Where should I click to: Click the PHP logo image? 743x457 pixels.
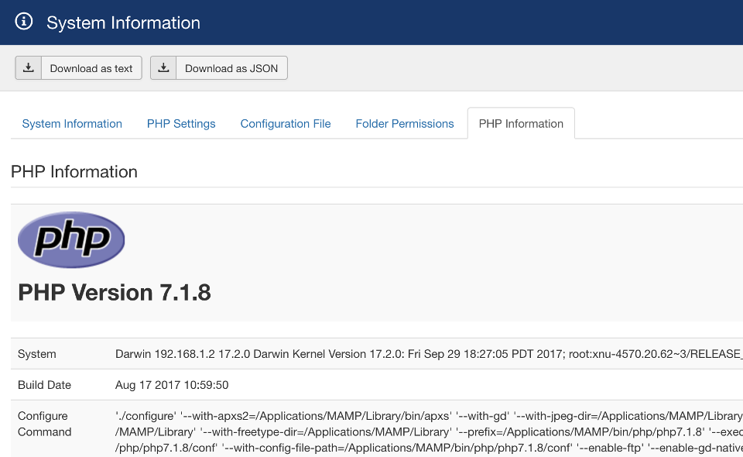pyautogui.click(x=71, y=239)
